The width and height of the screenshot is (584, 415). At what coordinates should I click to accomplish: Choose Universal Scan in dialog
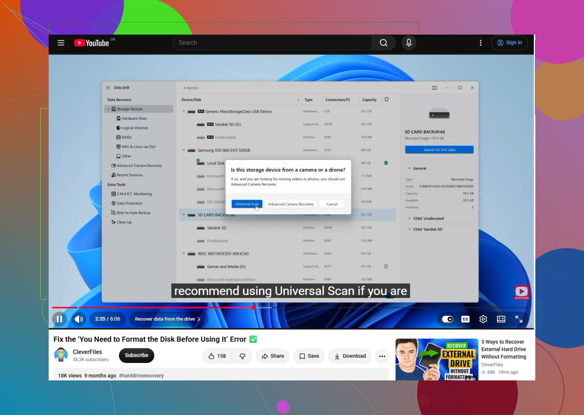click(x=247, y=204)
